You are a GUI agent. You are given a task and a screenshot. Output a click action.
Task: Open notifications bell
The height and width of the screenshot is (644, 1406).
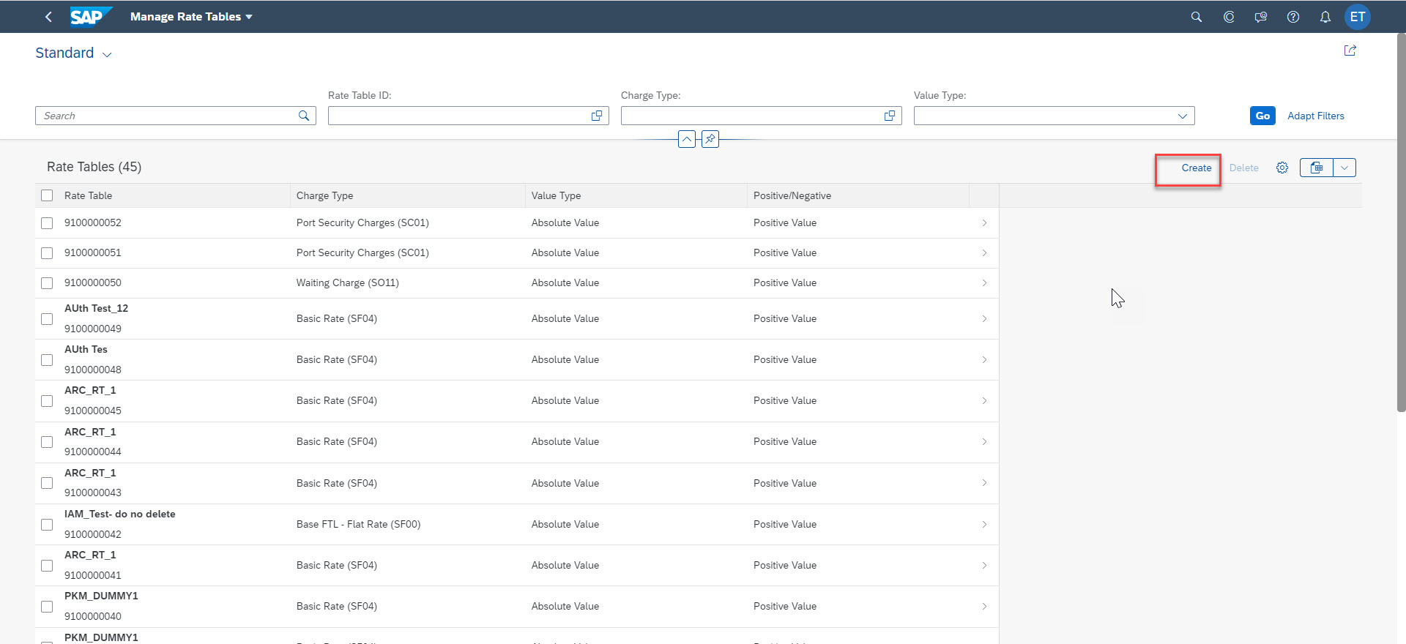tap(1325, 17)
